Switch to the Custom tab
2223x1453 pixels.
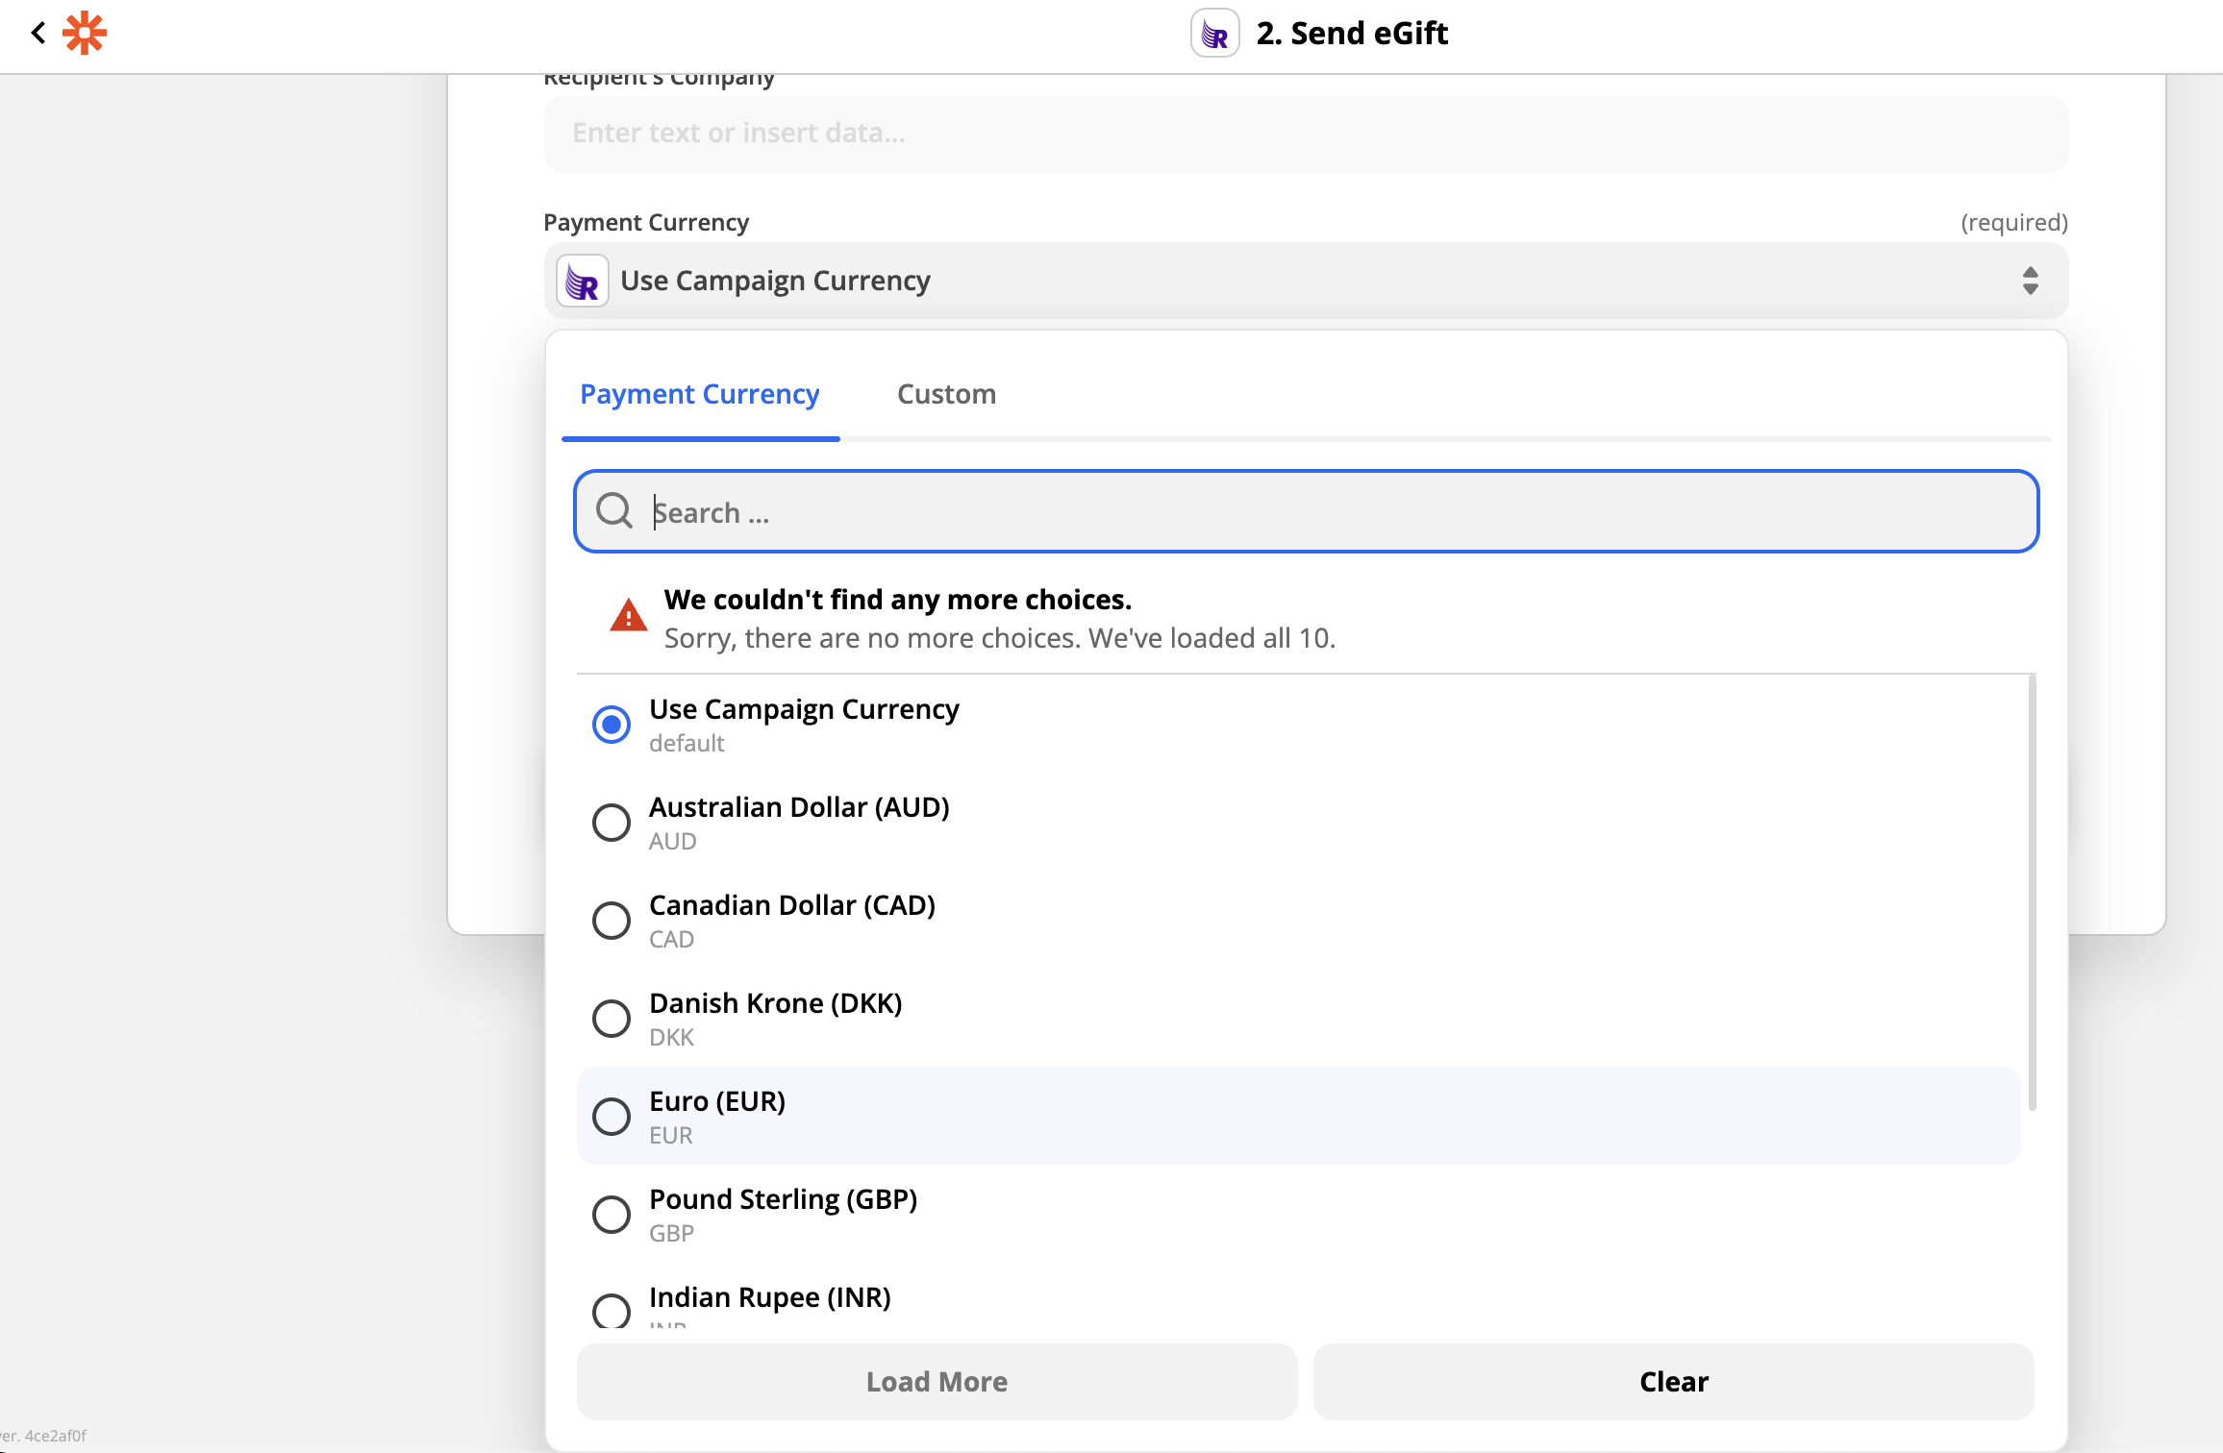pos(946,394)
